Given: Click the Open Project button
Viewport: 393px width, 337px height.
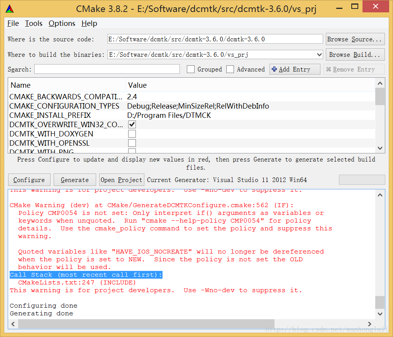Looking at the screenshot, I should tap(122, 180).
